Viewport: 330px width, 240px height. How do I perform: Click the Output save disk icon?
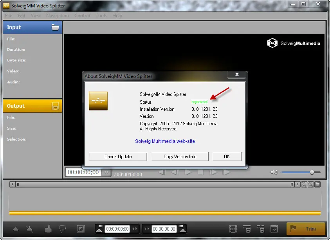tap(55, 106)
